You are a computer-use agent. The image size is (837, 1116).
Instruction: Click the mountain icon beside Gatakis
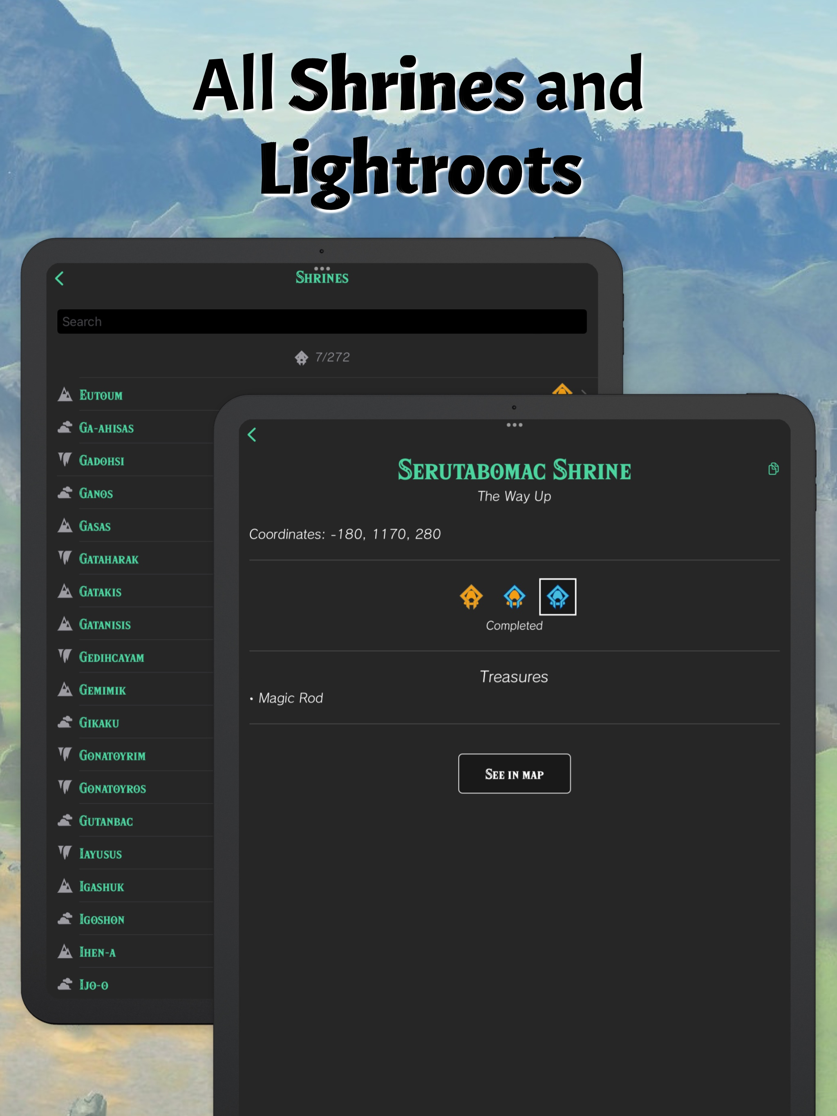coord(65,591)
